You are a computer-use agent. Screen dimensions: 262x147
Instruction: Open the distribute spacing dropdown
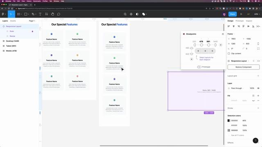pos(258,26)
